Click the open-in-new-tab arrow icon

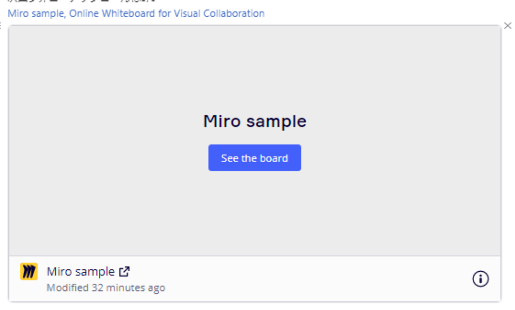[x=124, y=272]
